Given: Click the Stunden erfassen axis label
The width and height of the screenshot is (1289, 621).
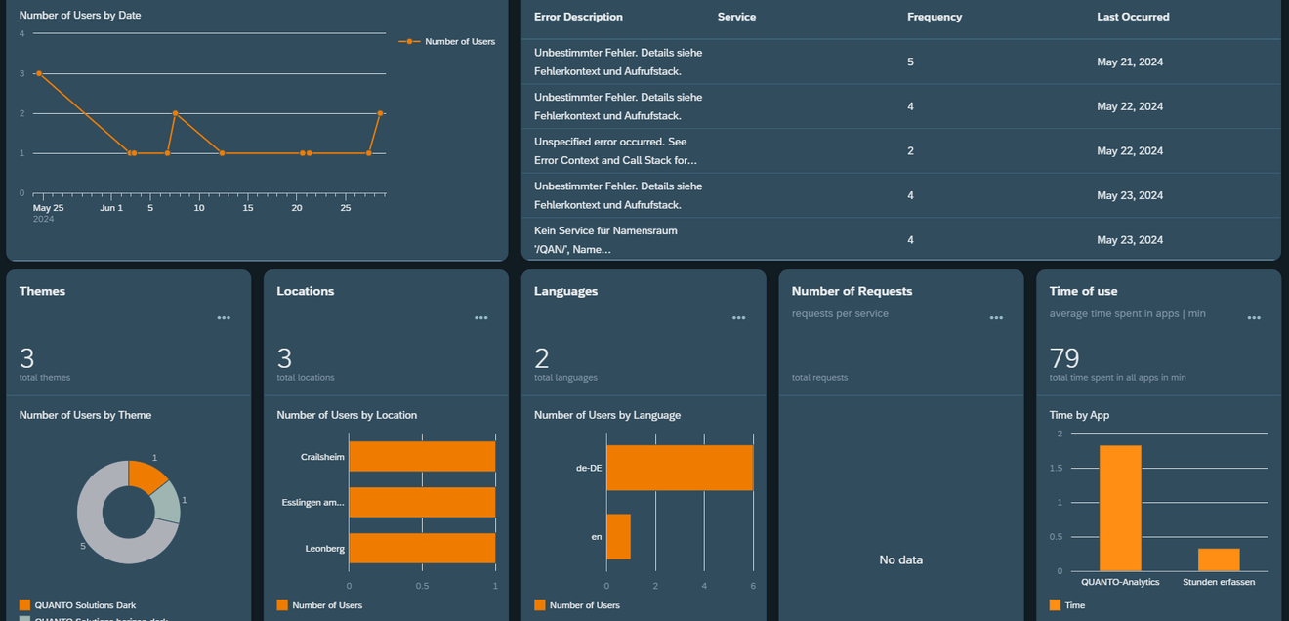Looking at the screenshot, I should [1219, 582].
